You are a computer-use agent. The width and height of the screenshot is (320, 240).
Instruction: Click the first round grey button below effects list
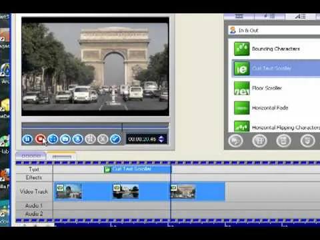[x=235, y=141]
